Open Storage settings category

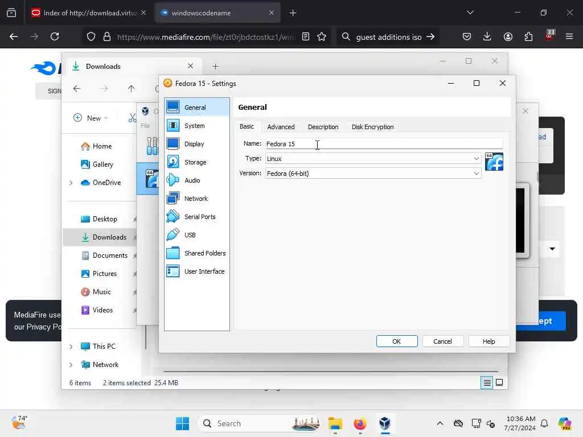(196, 162)
